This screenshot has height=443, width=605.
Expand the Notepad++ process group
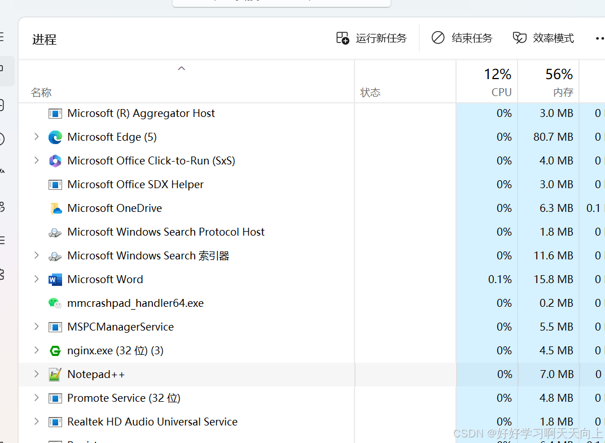pyautogui.click(x=36, y=374)
